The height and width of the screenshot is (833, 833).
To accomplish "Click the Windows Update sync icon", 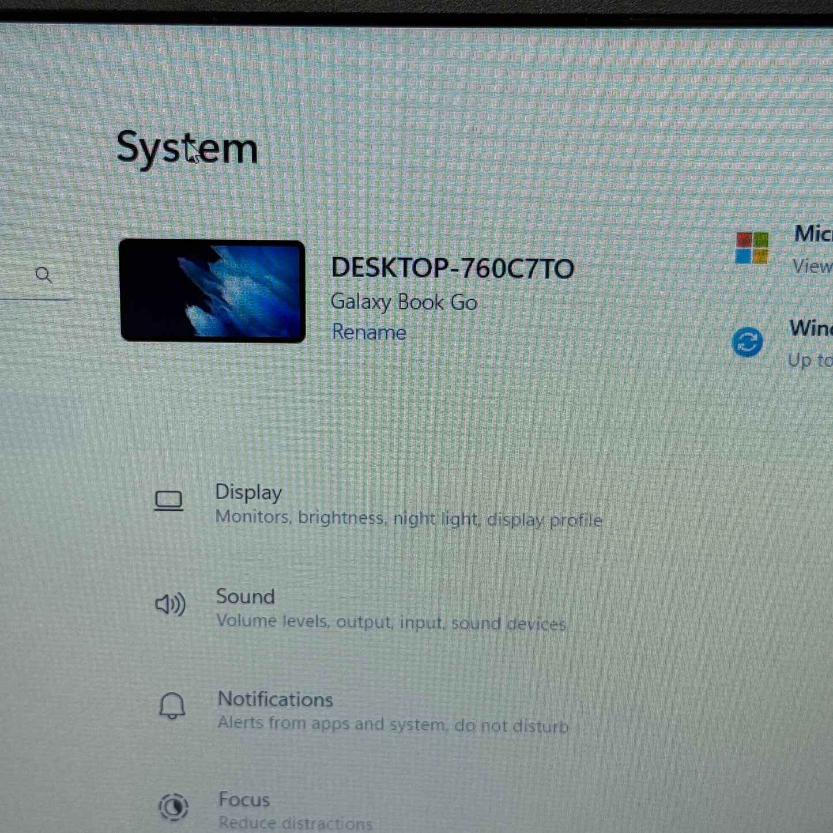I will (747, 342).
